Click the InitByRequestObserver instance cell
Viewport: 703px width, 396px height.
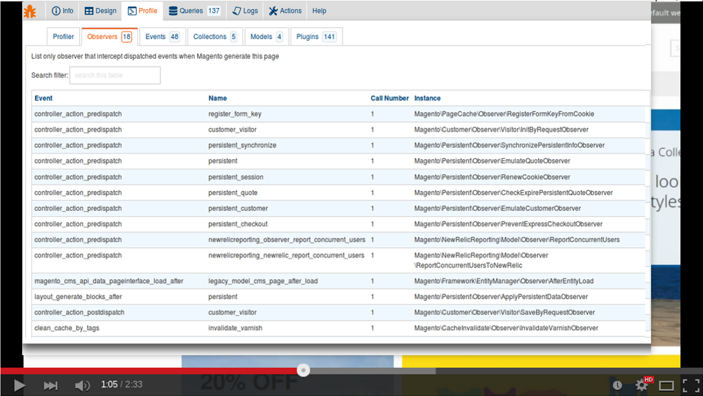(x=502, y=130)
